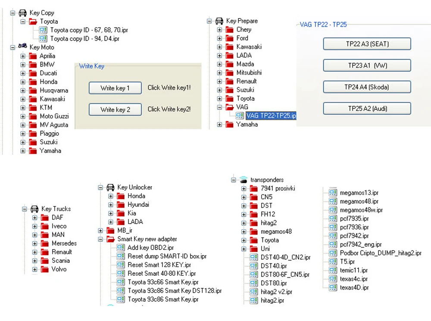Click the file icon of megamos13.ipr
Image resolution: width=431 pixels, height=321 pixels.
[333, 193]
